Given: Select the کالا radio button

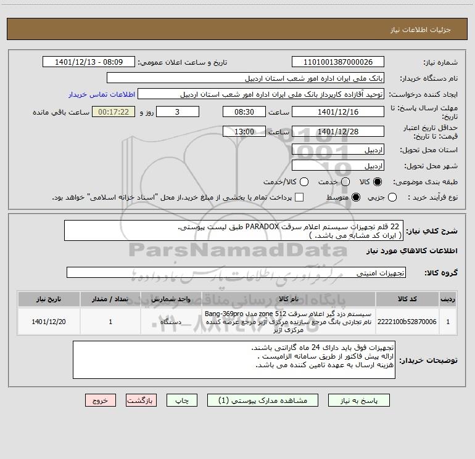Looking at the screenshot, I should [x=378, y=182].
